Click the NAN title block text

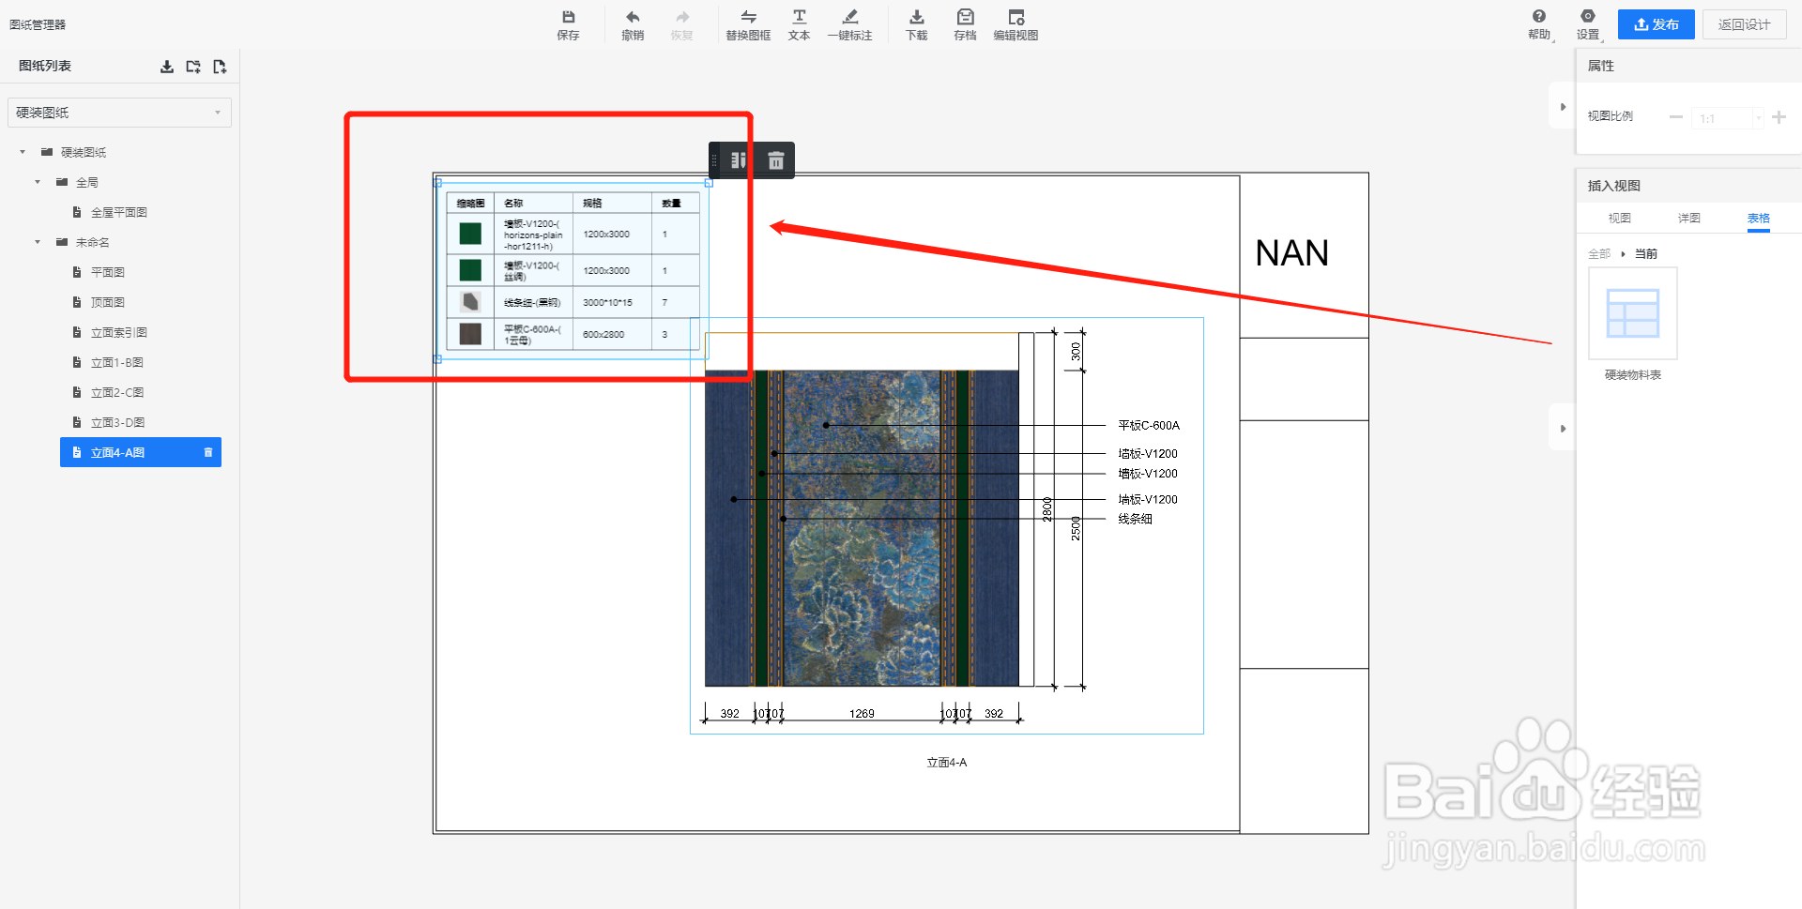point(1291,253)
